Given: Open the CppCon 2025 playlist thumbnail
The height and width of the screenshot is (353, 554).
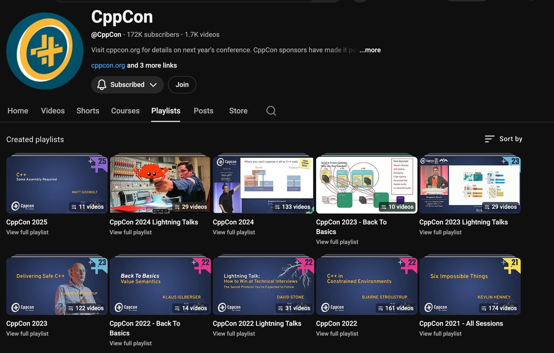Looking at the screenshot, I should coord(57,185).
